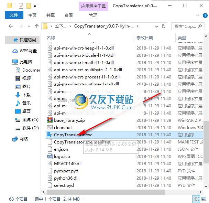Refresh the current folder view
Viewport: 209px width, 203px height.
pos(164,26)
